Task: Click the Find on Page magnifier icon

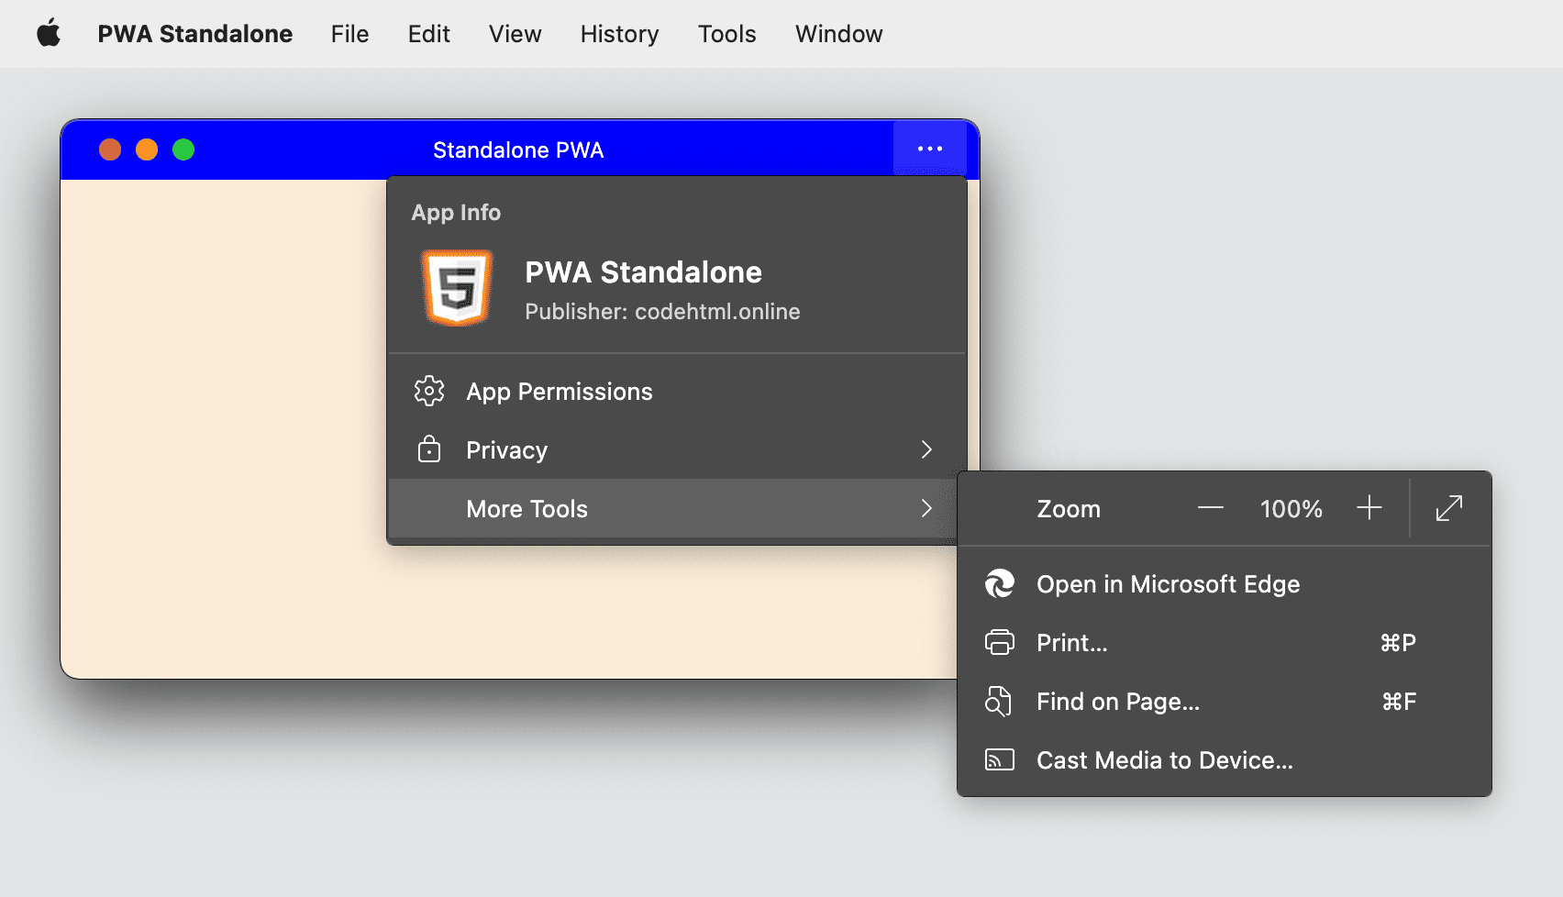Action: coord(1000,701)
